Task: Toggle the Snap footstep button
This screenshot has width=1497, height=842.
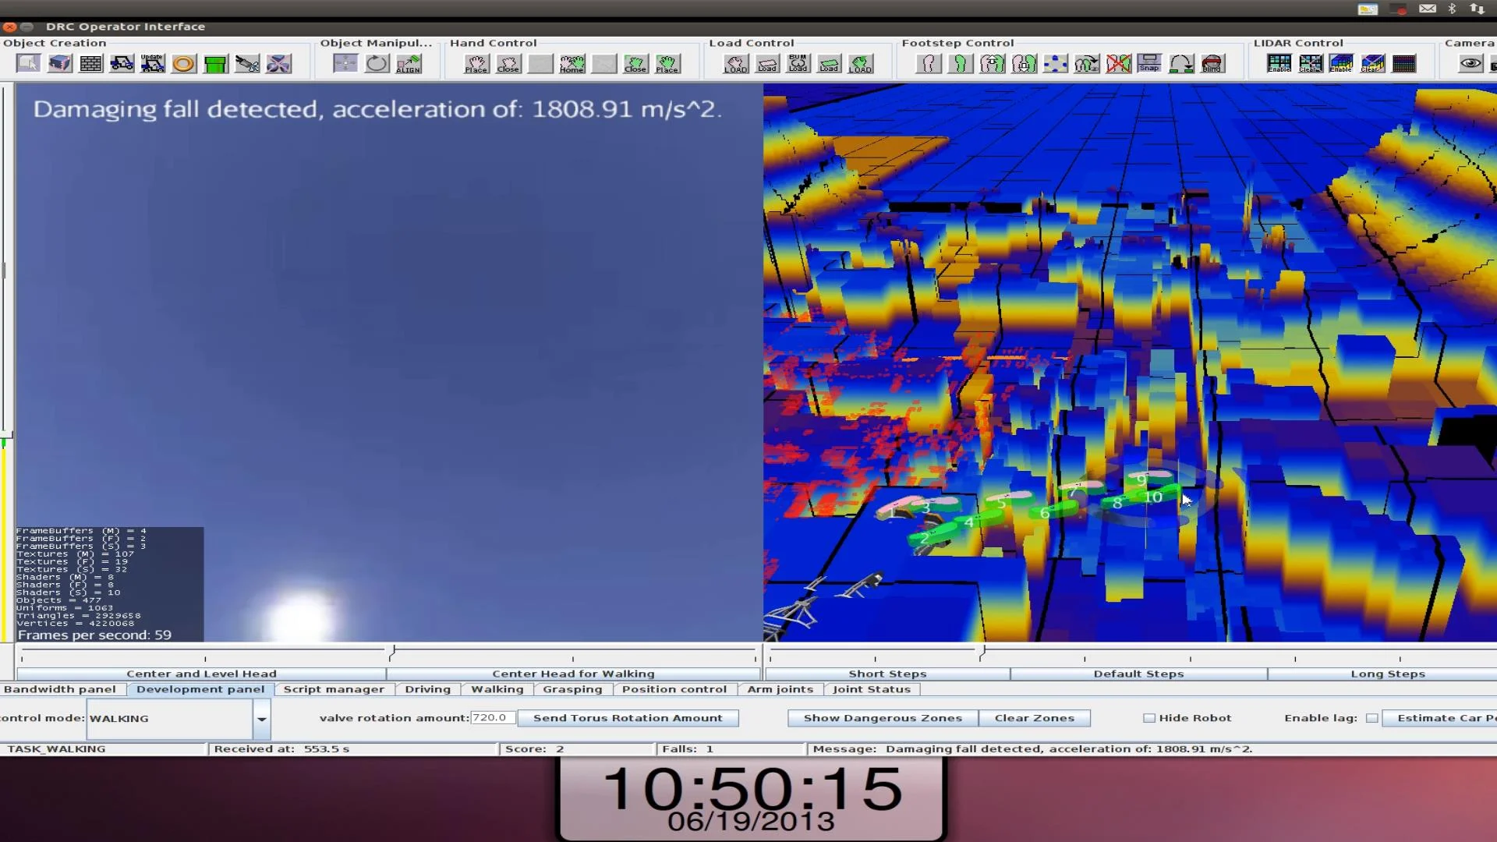Action: 1149,63
